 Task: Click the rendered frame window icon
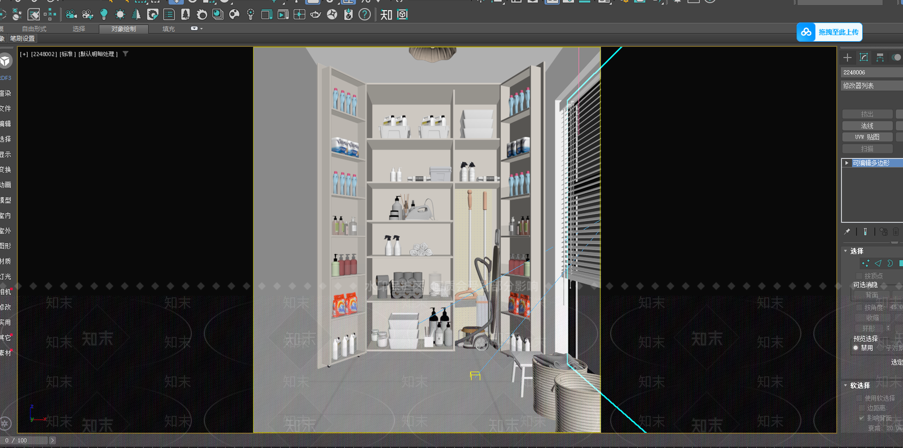(283, 14)
